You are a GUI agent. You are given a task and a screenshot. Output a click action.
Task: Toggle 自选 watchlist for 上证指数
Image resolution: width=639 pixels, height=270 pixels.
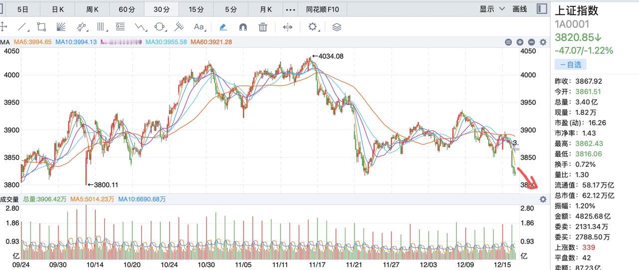570,64
